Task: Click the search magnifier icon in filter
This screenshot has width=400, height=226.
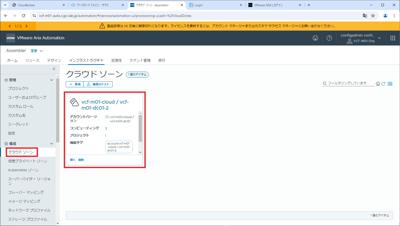Action: pyautogui.click(x=325, y=83)
